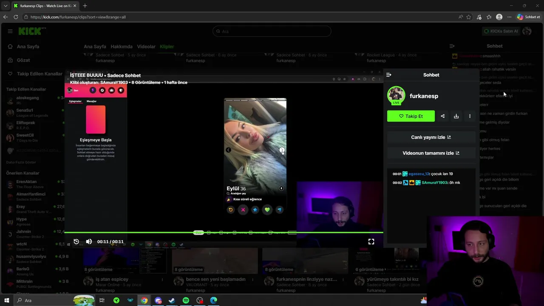Viewport: 544px width, 306px height.
Task: Open clip more options three-dot menu
Action: click(x=470, y=116)
